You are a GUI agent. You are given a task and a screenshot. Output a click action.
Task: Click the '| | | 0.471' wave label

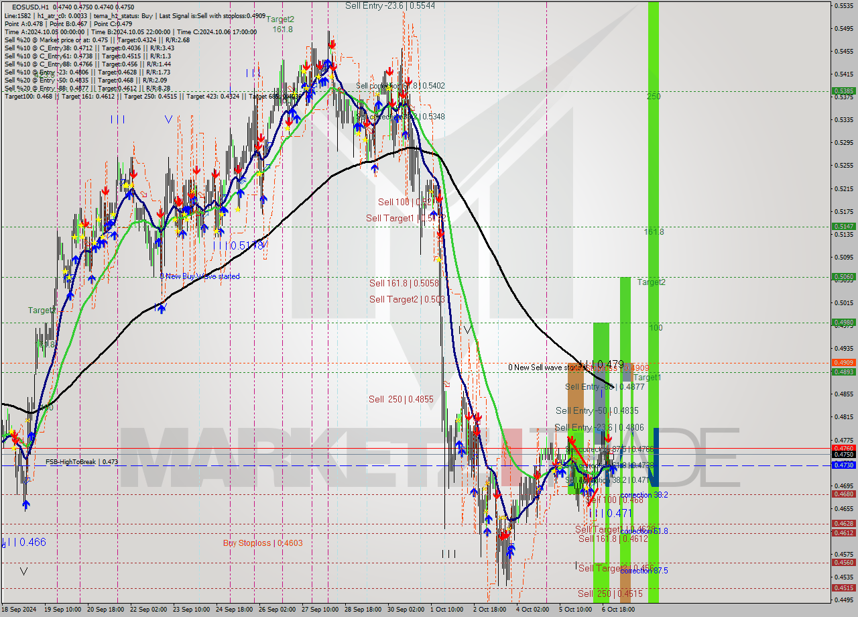pos(611,513)
